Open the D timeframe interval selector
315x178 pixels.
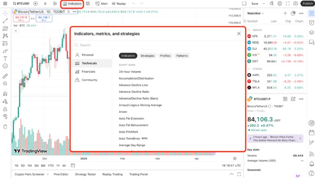45,4
